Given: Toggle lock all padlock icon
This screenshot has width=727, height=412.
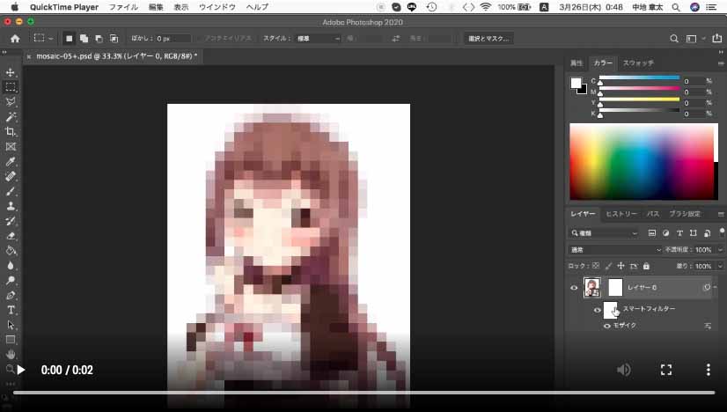Looking at the screenshot, I should tap(646, 266).
